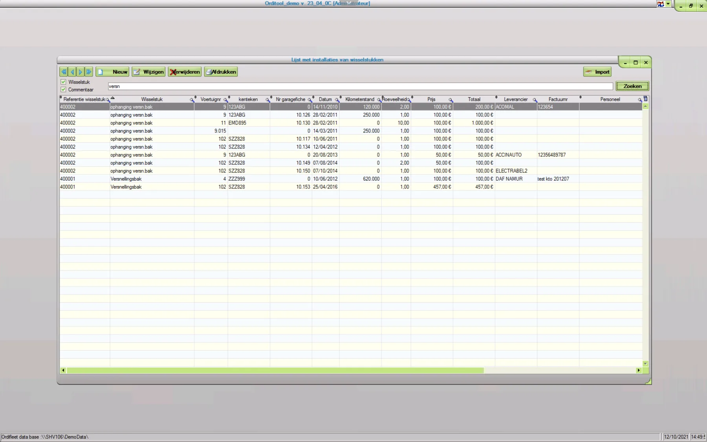707x442 pixels.
Task: Click the horizontal scrollbar right arrow
Action: (x=639, y=370)
